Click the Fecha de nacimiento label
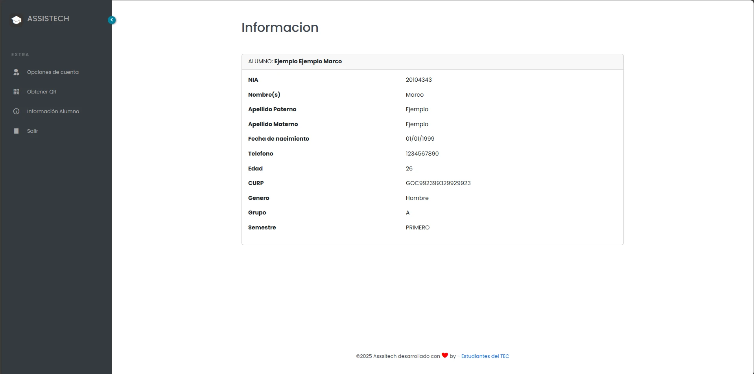Screen dimensions: 754x374 point(278,139)
